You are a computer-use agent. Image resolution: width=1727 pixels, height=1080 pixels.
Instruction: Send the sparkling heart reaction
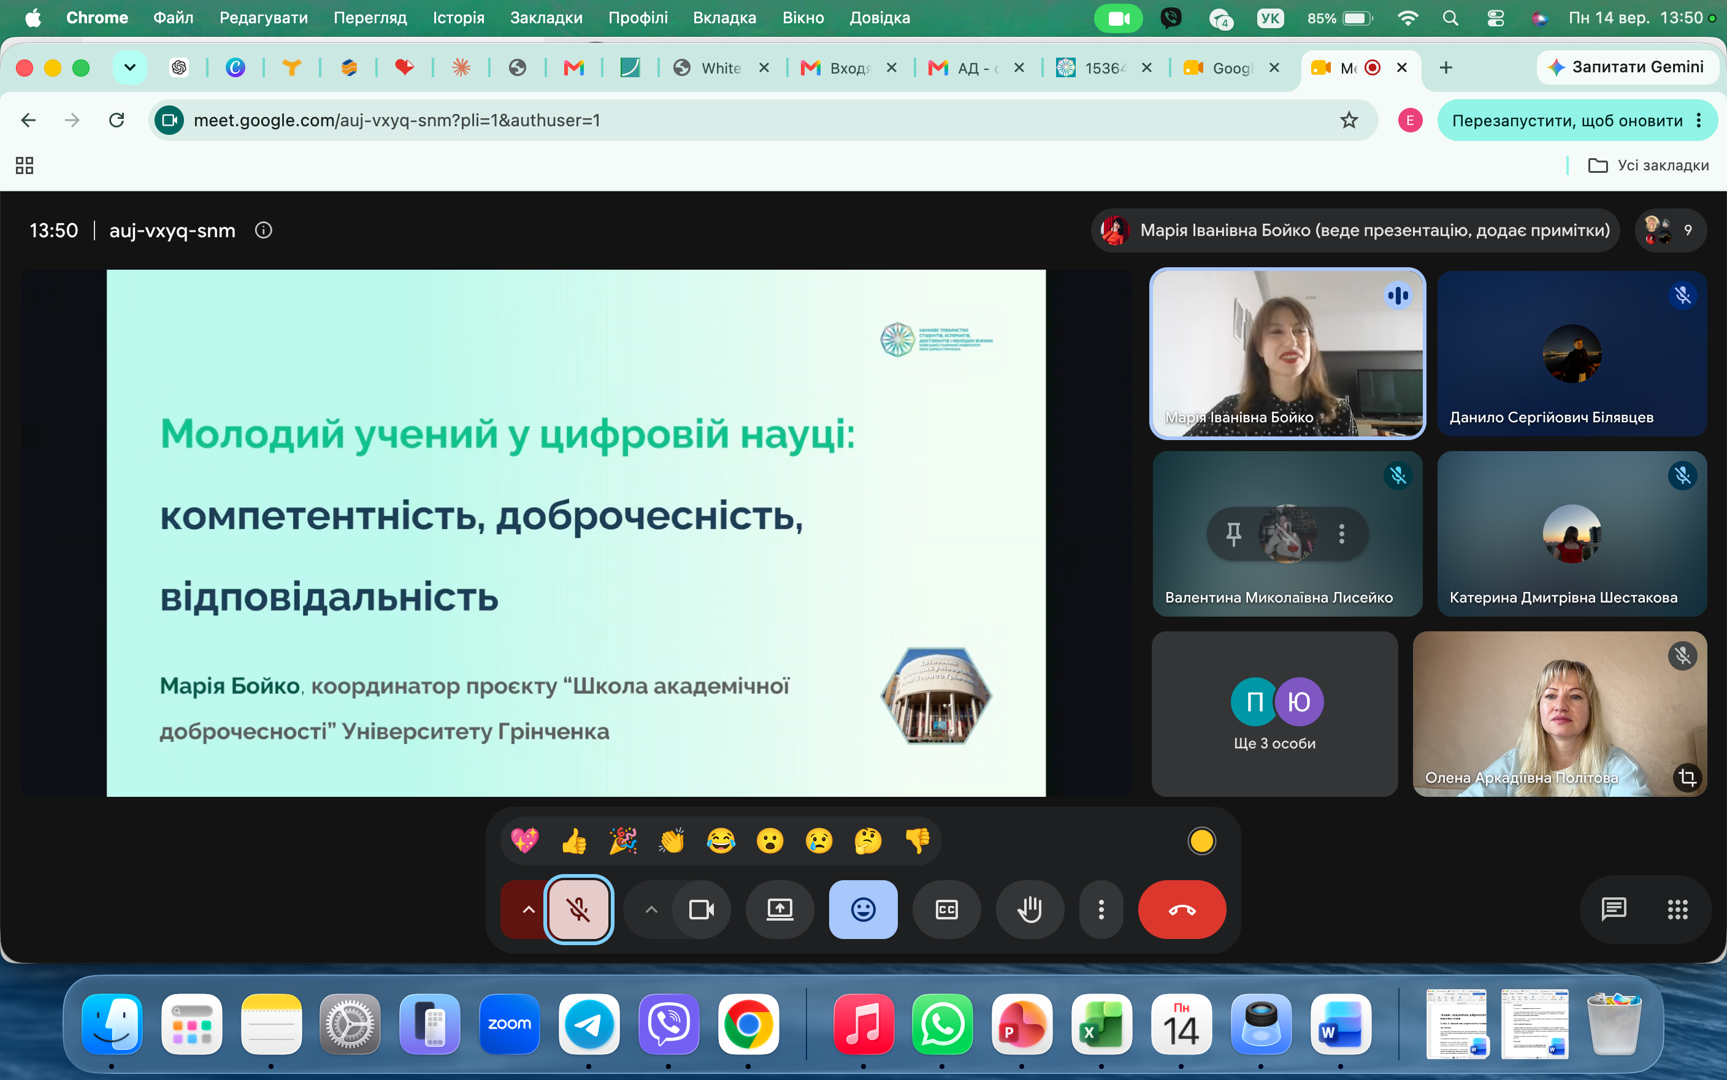[x=524, y=841]
